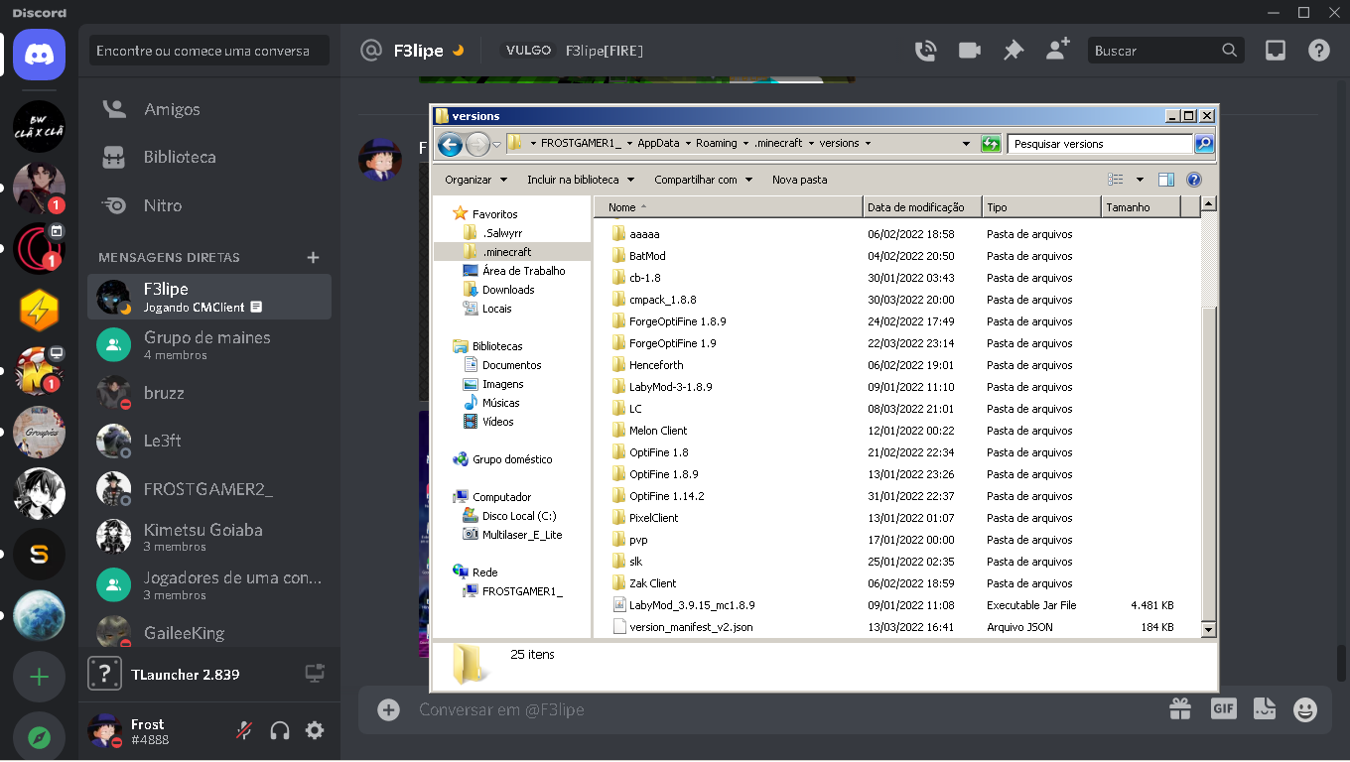Open Explorer recent pages dropdown arrow
Image resolution: width=1350 pixels, height=762 pixels.
click(497, 145)
